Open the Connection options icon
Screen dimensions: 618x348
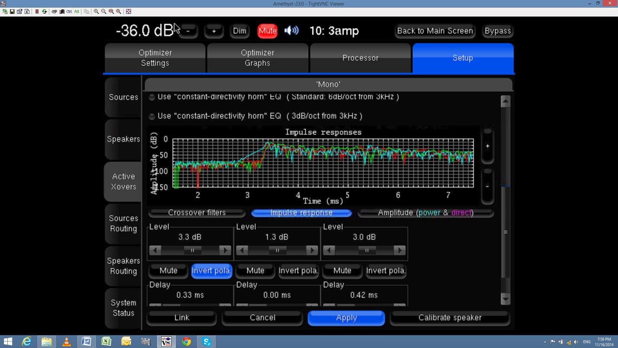[19, 12]
